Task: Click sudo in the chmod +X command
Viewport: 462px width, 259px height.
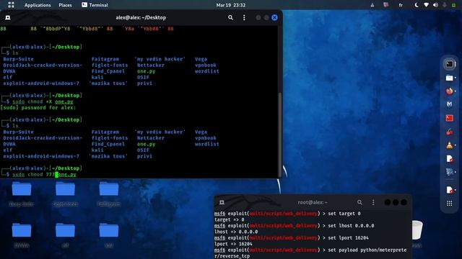Action: pyautogui.click(x=18, y=101)
